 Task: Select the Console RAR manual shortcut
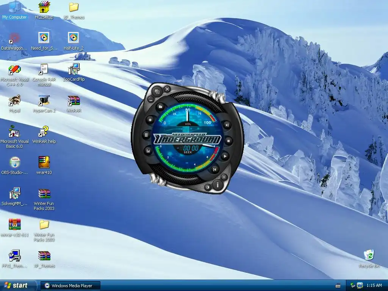44,75
